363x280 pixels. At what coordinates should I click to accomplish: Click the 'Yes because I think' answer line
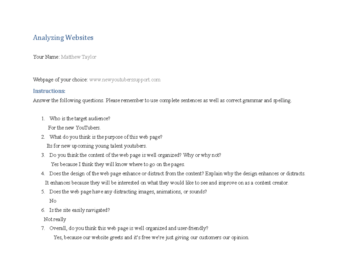click(x=118, y=164)
